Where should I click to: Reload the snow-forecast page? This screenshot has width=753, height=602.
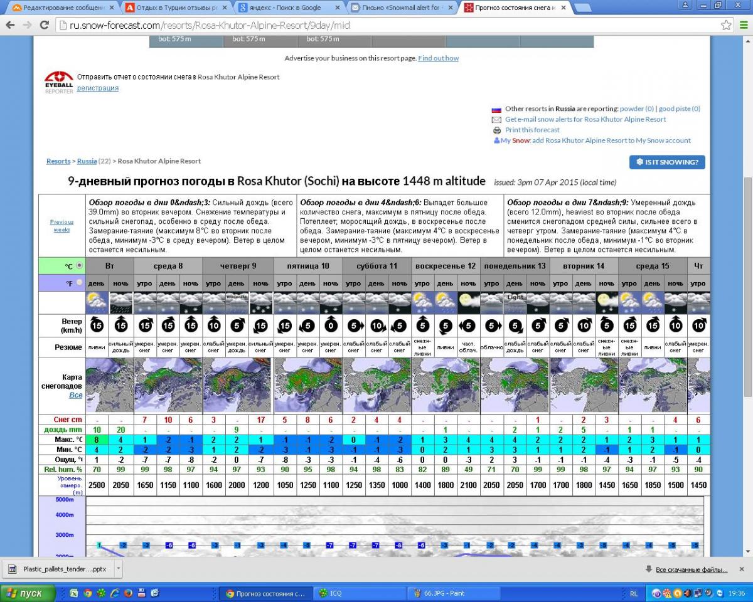coord(44,25)
